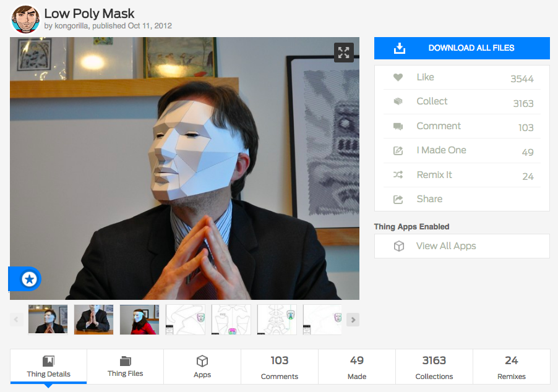Select thumbnail of man with hands together
Screen dimensions: 558x392
93,320
